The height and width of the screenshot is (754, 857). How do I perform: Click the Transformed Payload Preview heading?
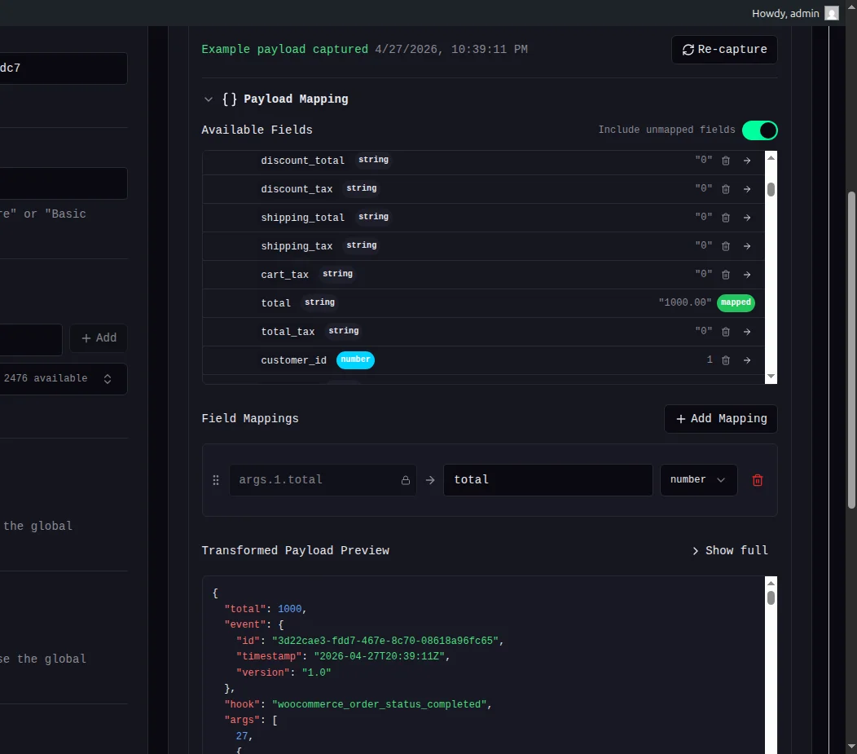point(296,550)
